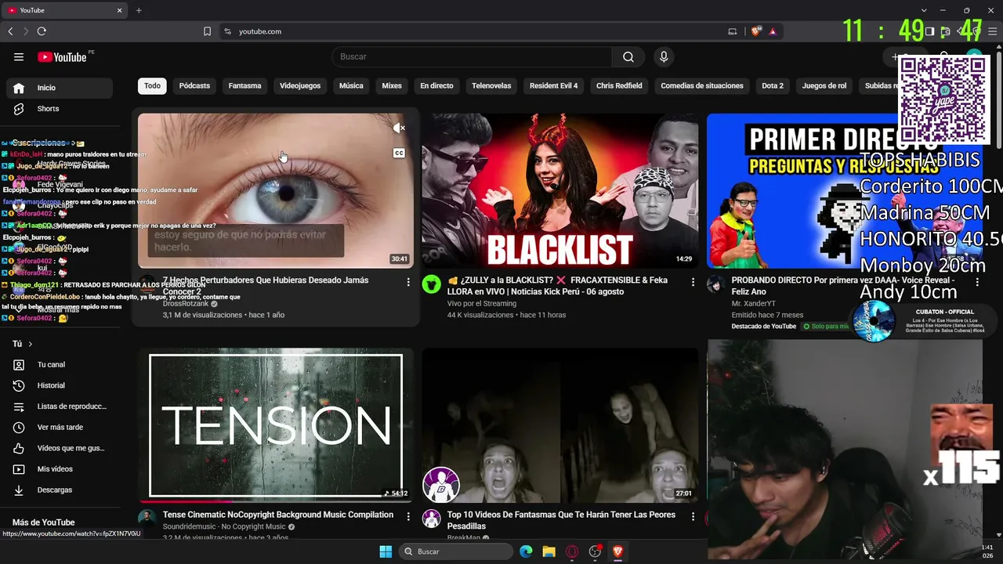1003x564 pixels.
Task: Unmute the eye video preview
Action: point(399,128)
